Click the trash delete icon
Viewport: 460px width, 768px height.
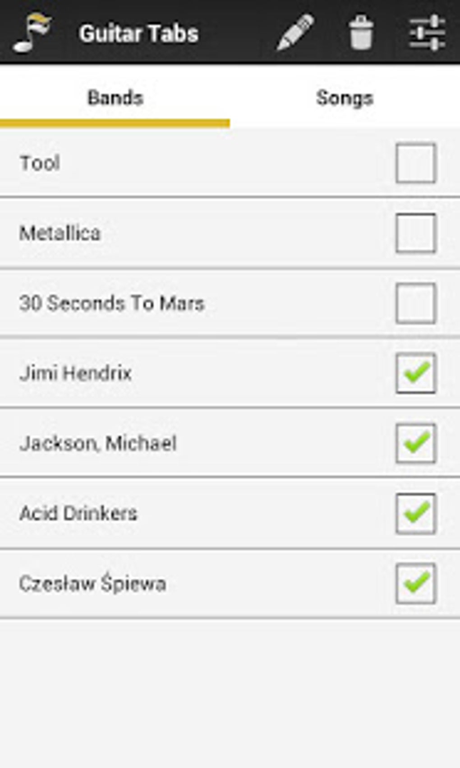pos(361,33)
